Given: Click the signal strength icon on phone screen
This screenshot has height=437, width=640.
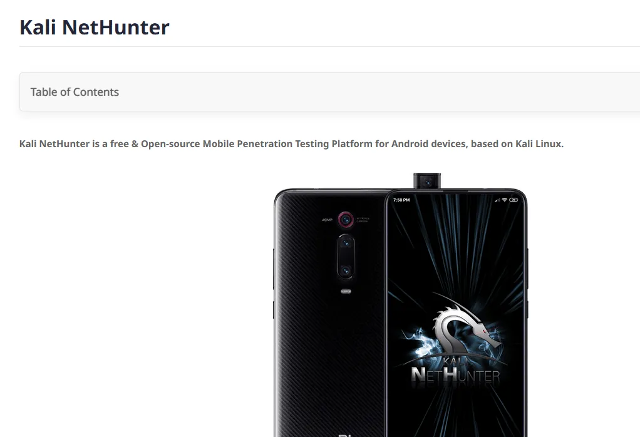Looking at the screenshot, I should point(498,200).
